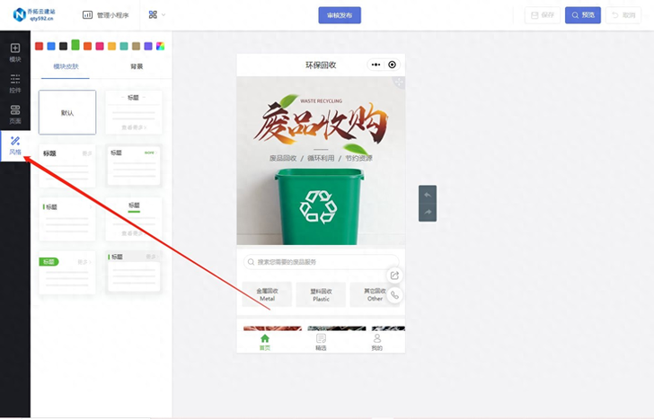Image resolution: width=654 pixels, height=419 pixels.
Task: Click the move handle at banner corner
Action: (399, 82)
